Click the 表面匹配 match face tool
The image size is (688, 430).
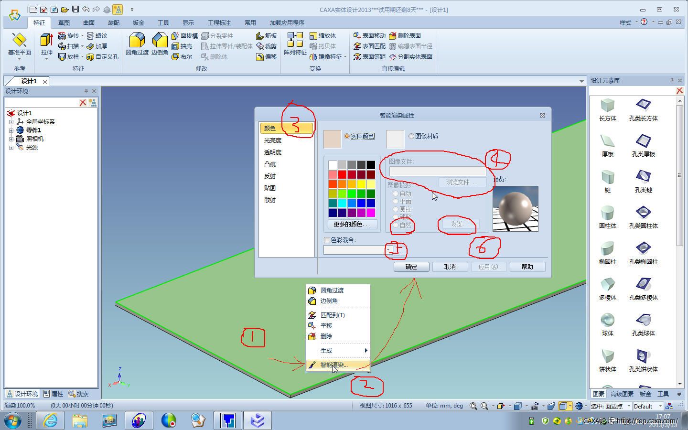pos(369,46)
